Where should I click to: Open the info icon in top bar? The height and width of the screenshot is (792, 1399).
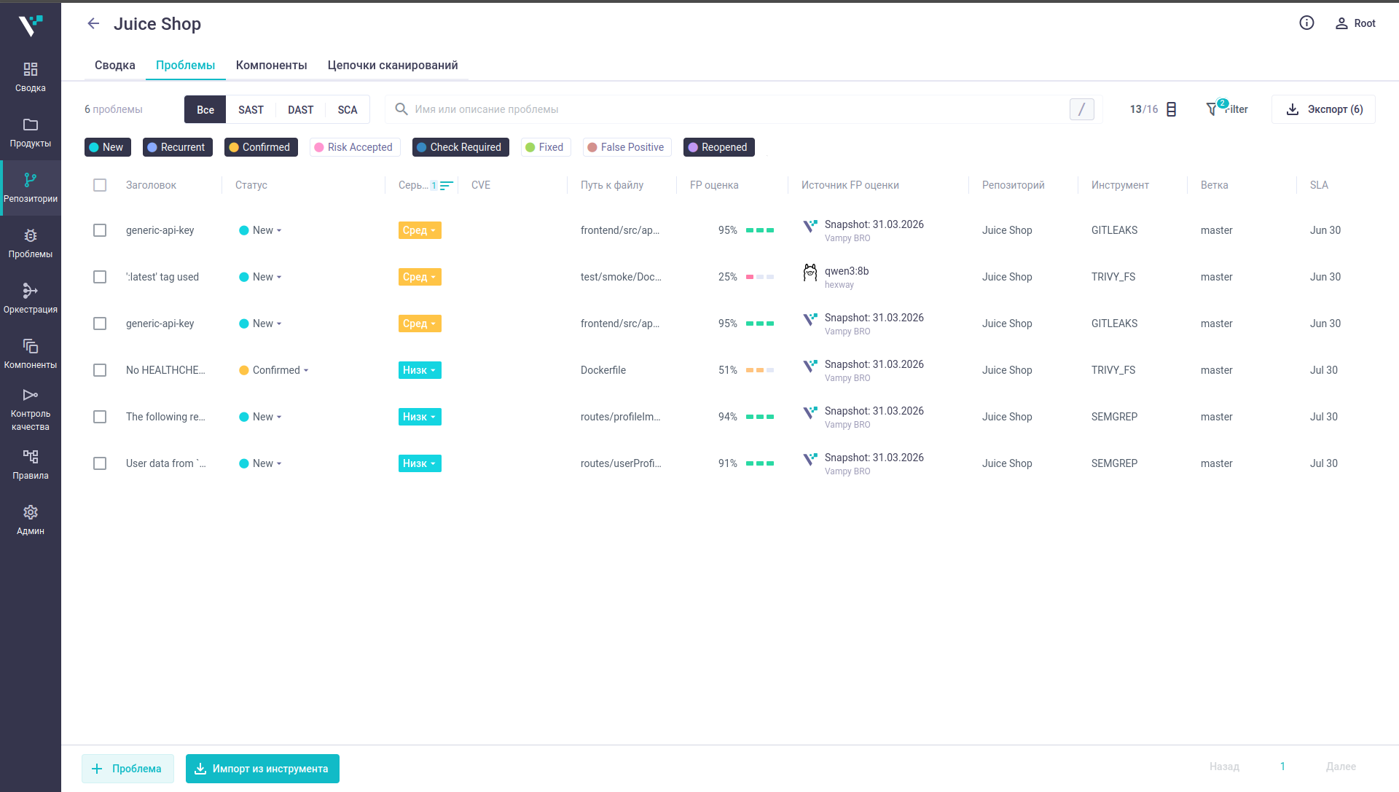coord(1306,23)
